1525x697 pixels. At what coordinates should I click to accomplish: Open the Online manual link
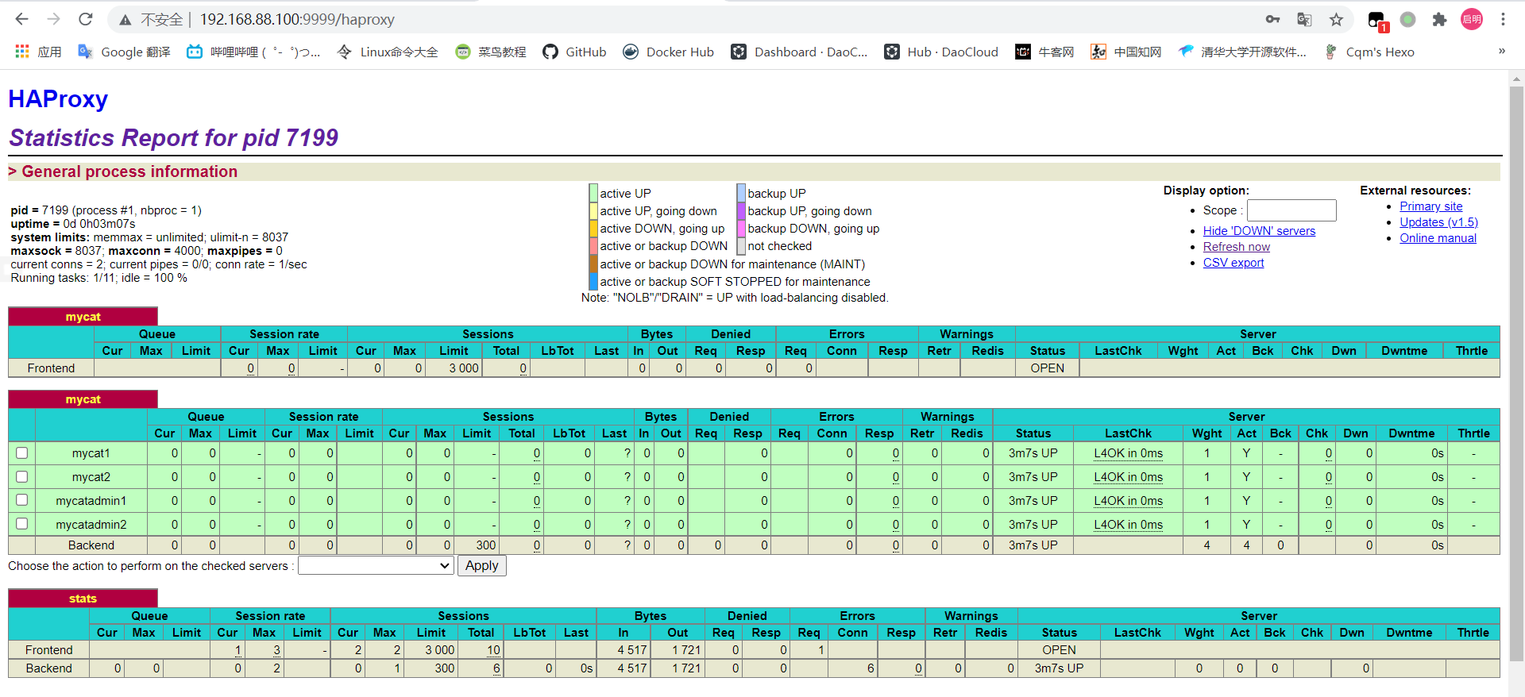[x=1438, y=238]
